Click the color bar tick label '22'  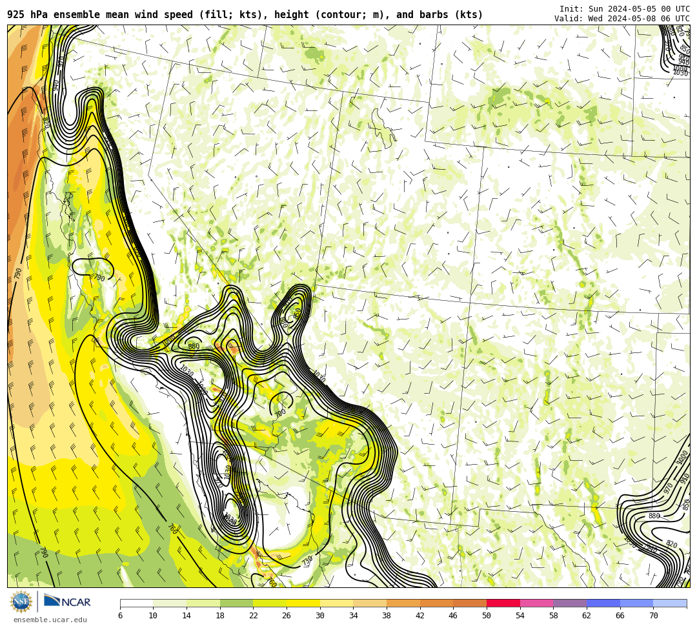pos(254,616)
